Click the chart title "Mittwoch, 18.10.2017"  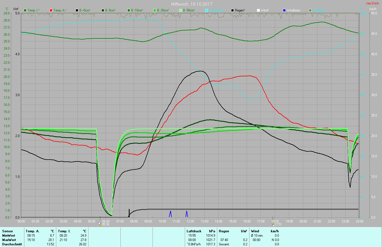192,4
